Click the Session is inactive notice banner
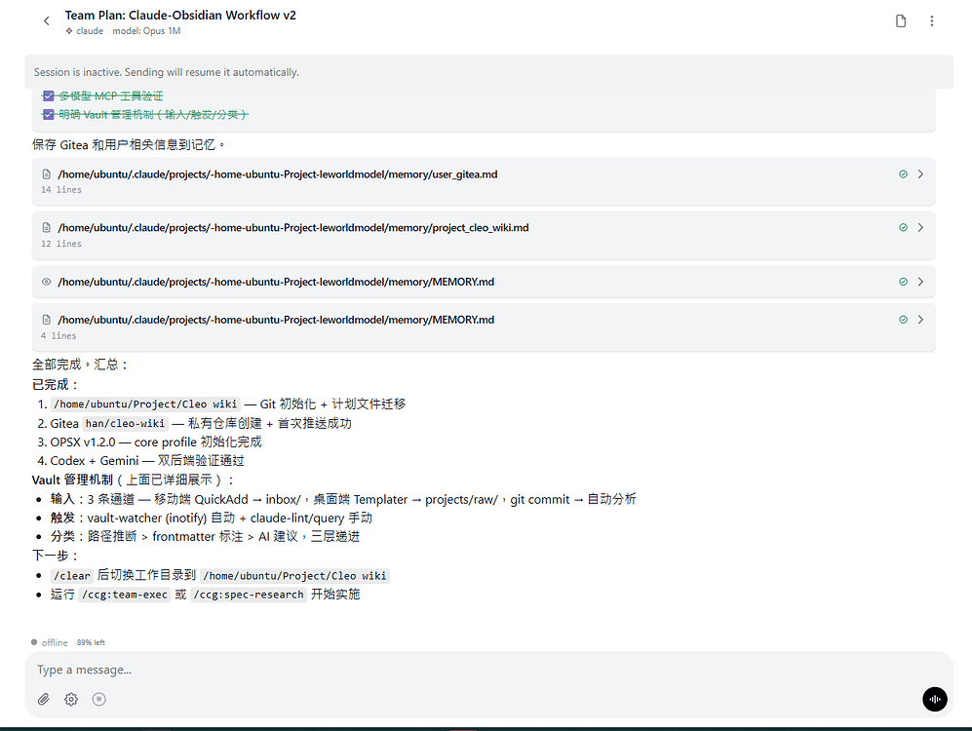This screenshot has width=972, height=731. click(489, 72)
